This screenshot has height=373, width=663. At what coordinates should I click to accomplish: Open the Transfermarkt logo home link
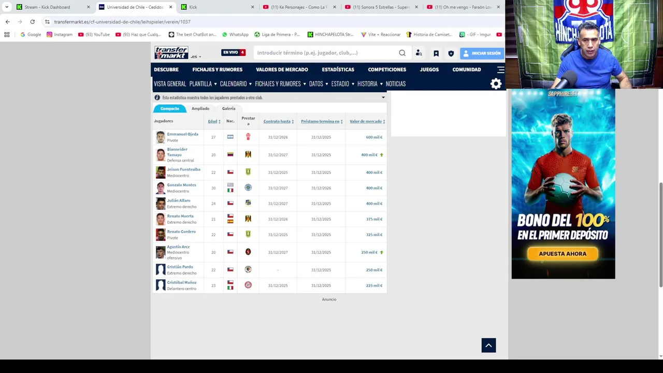pos(171,52)
